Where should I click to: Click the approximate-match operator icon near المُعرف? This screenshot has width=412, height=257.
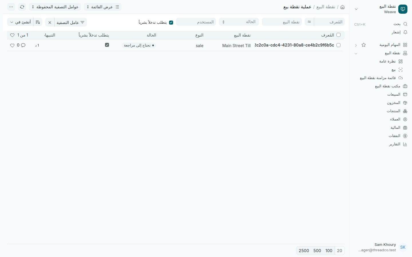coord(309,22)
